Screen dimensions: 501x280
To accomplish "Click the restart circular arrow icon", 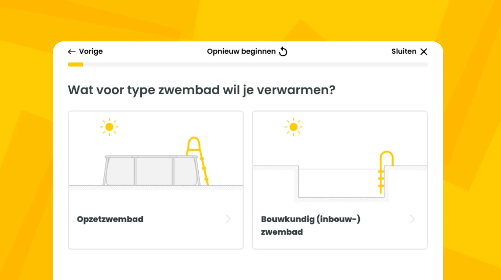I will click(283, 51).
